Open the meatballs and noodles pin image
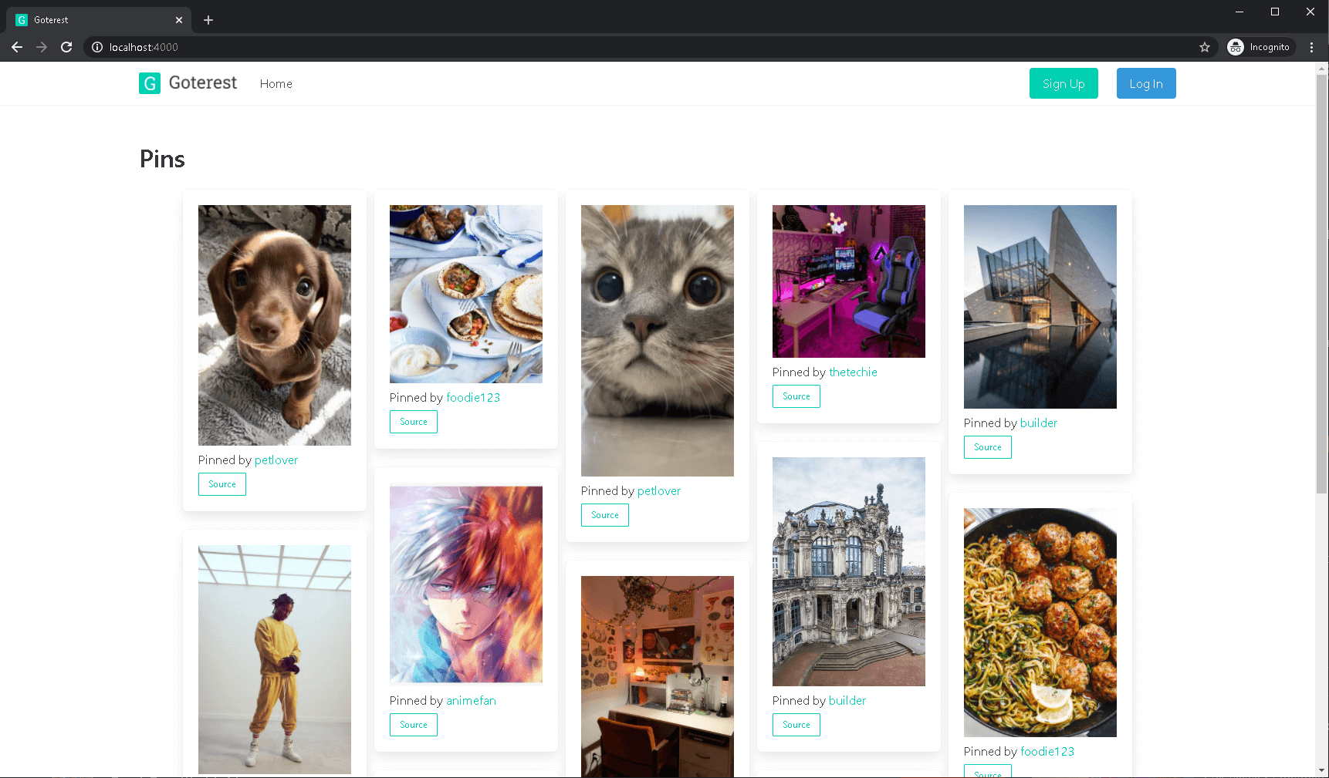The width and height of the screenshot is (1329, 778). tap(1040, 622)
